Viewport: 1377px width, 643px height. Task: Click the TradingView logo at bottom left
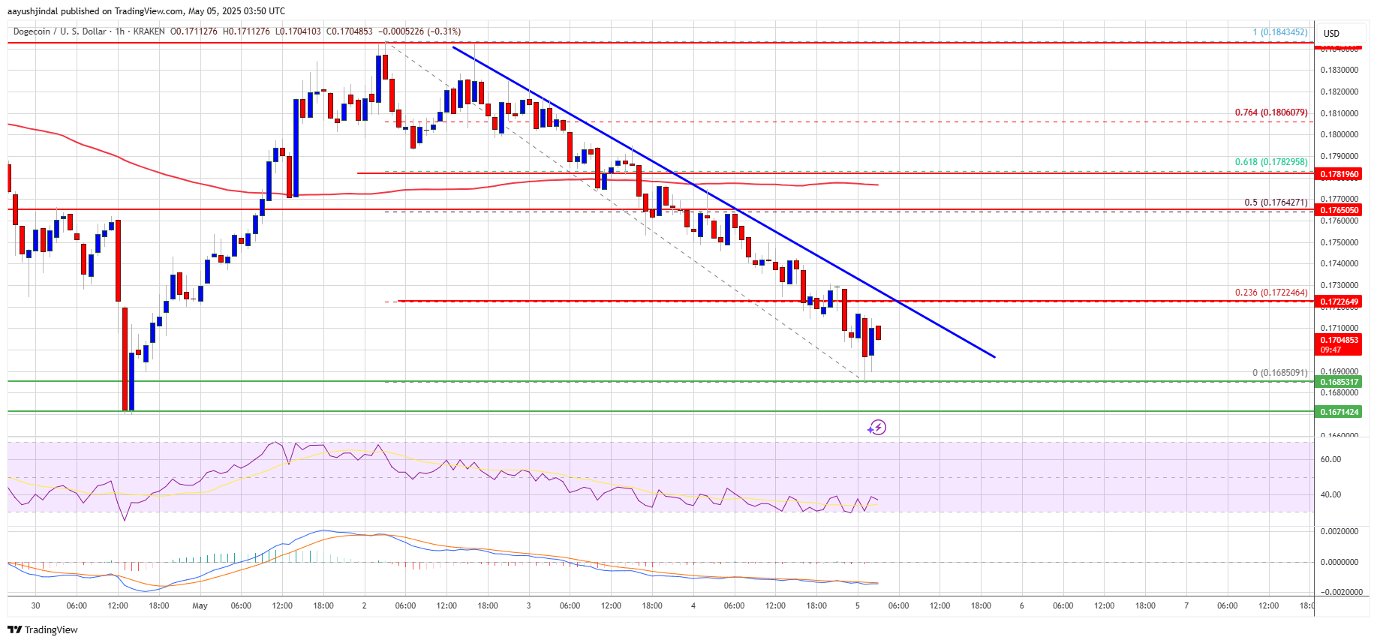(43, 629)
